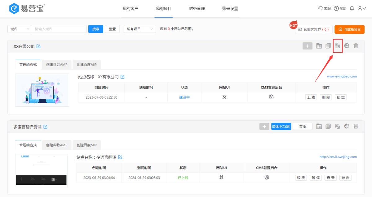Click the 请输入域名 search input field
This screenshot has width=372, height=197.
[59, 29]
